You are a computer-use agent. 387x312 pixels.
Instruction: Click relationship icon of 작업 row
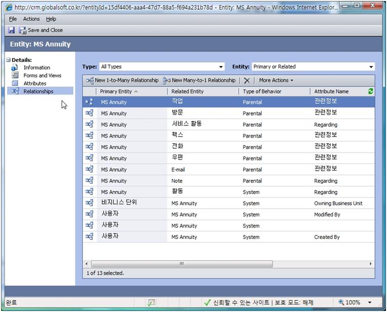click(89, 102)
